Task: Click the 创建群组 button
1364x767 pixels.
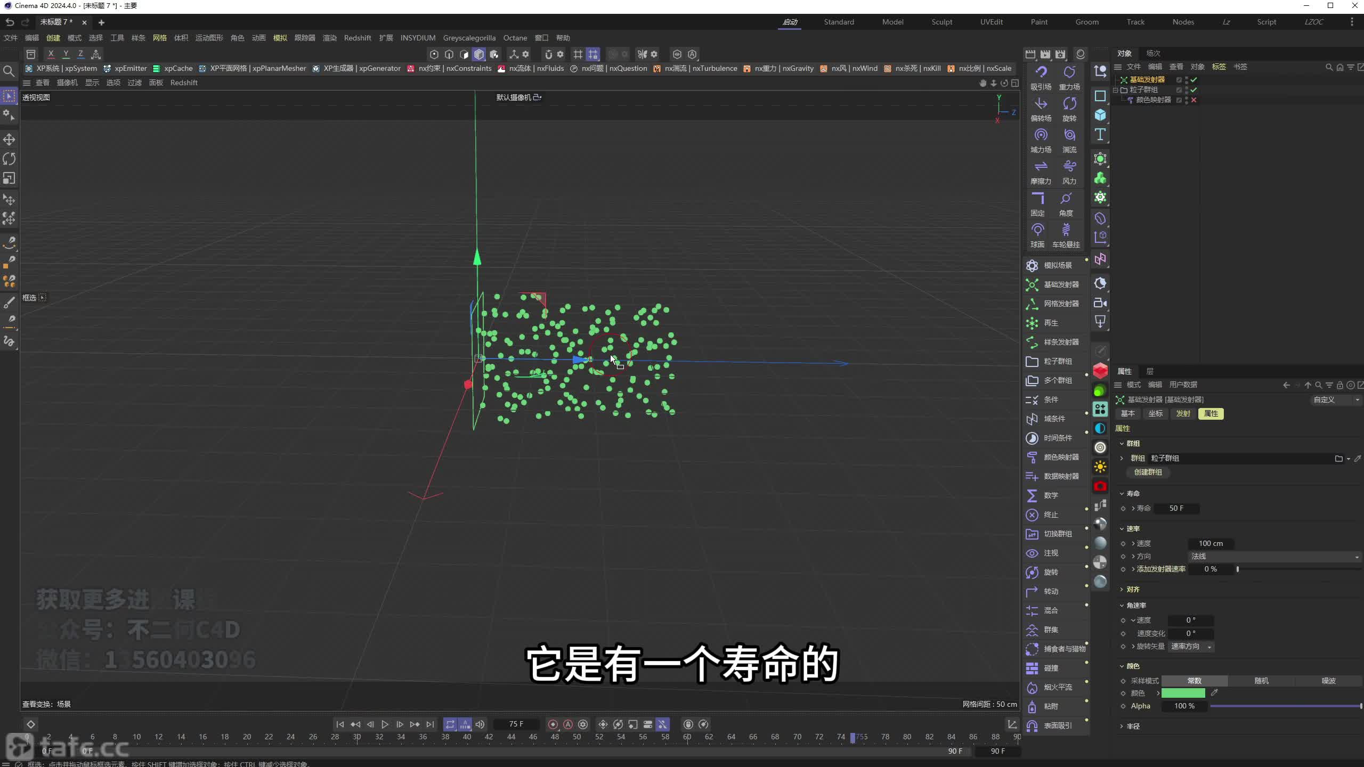Action: click(x=1148, y=472)
